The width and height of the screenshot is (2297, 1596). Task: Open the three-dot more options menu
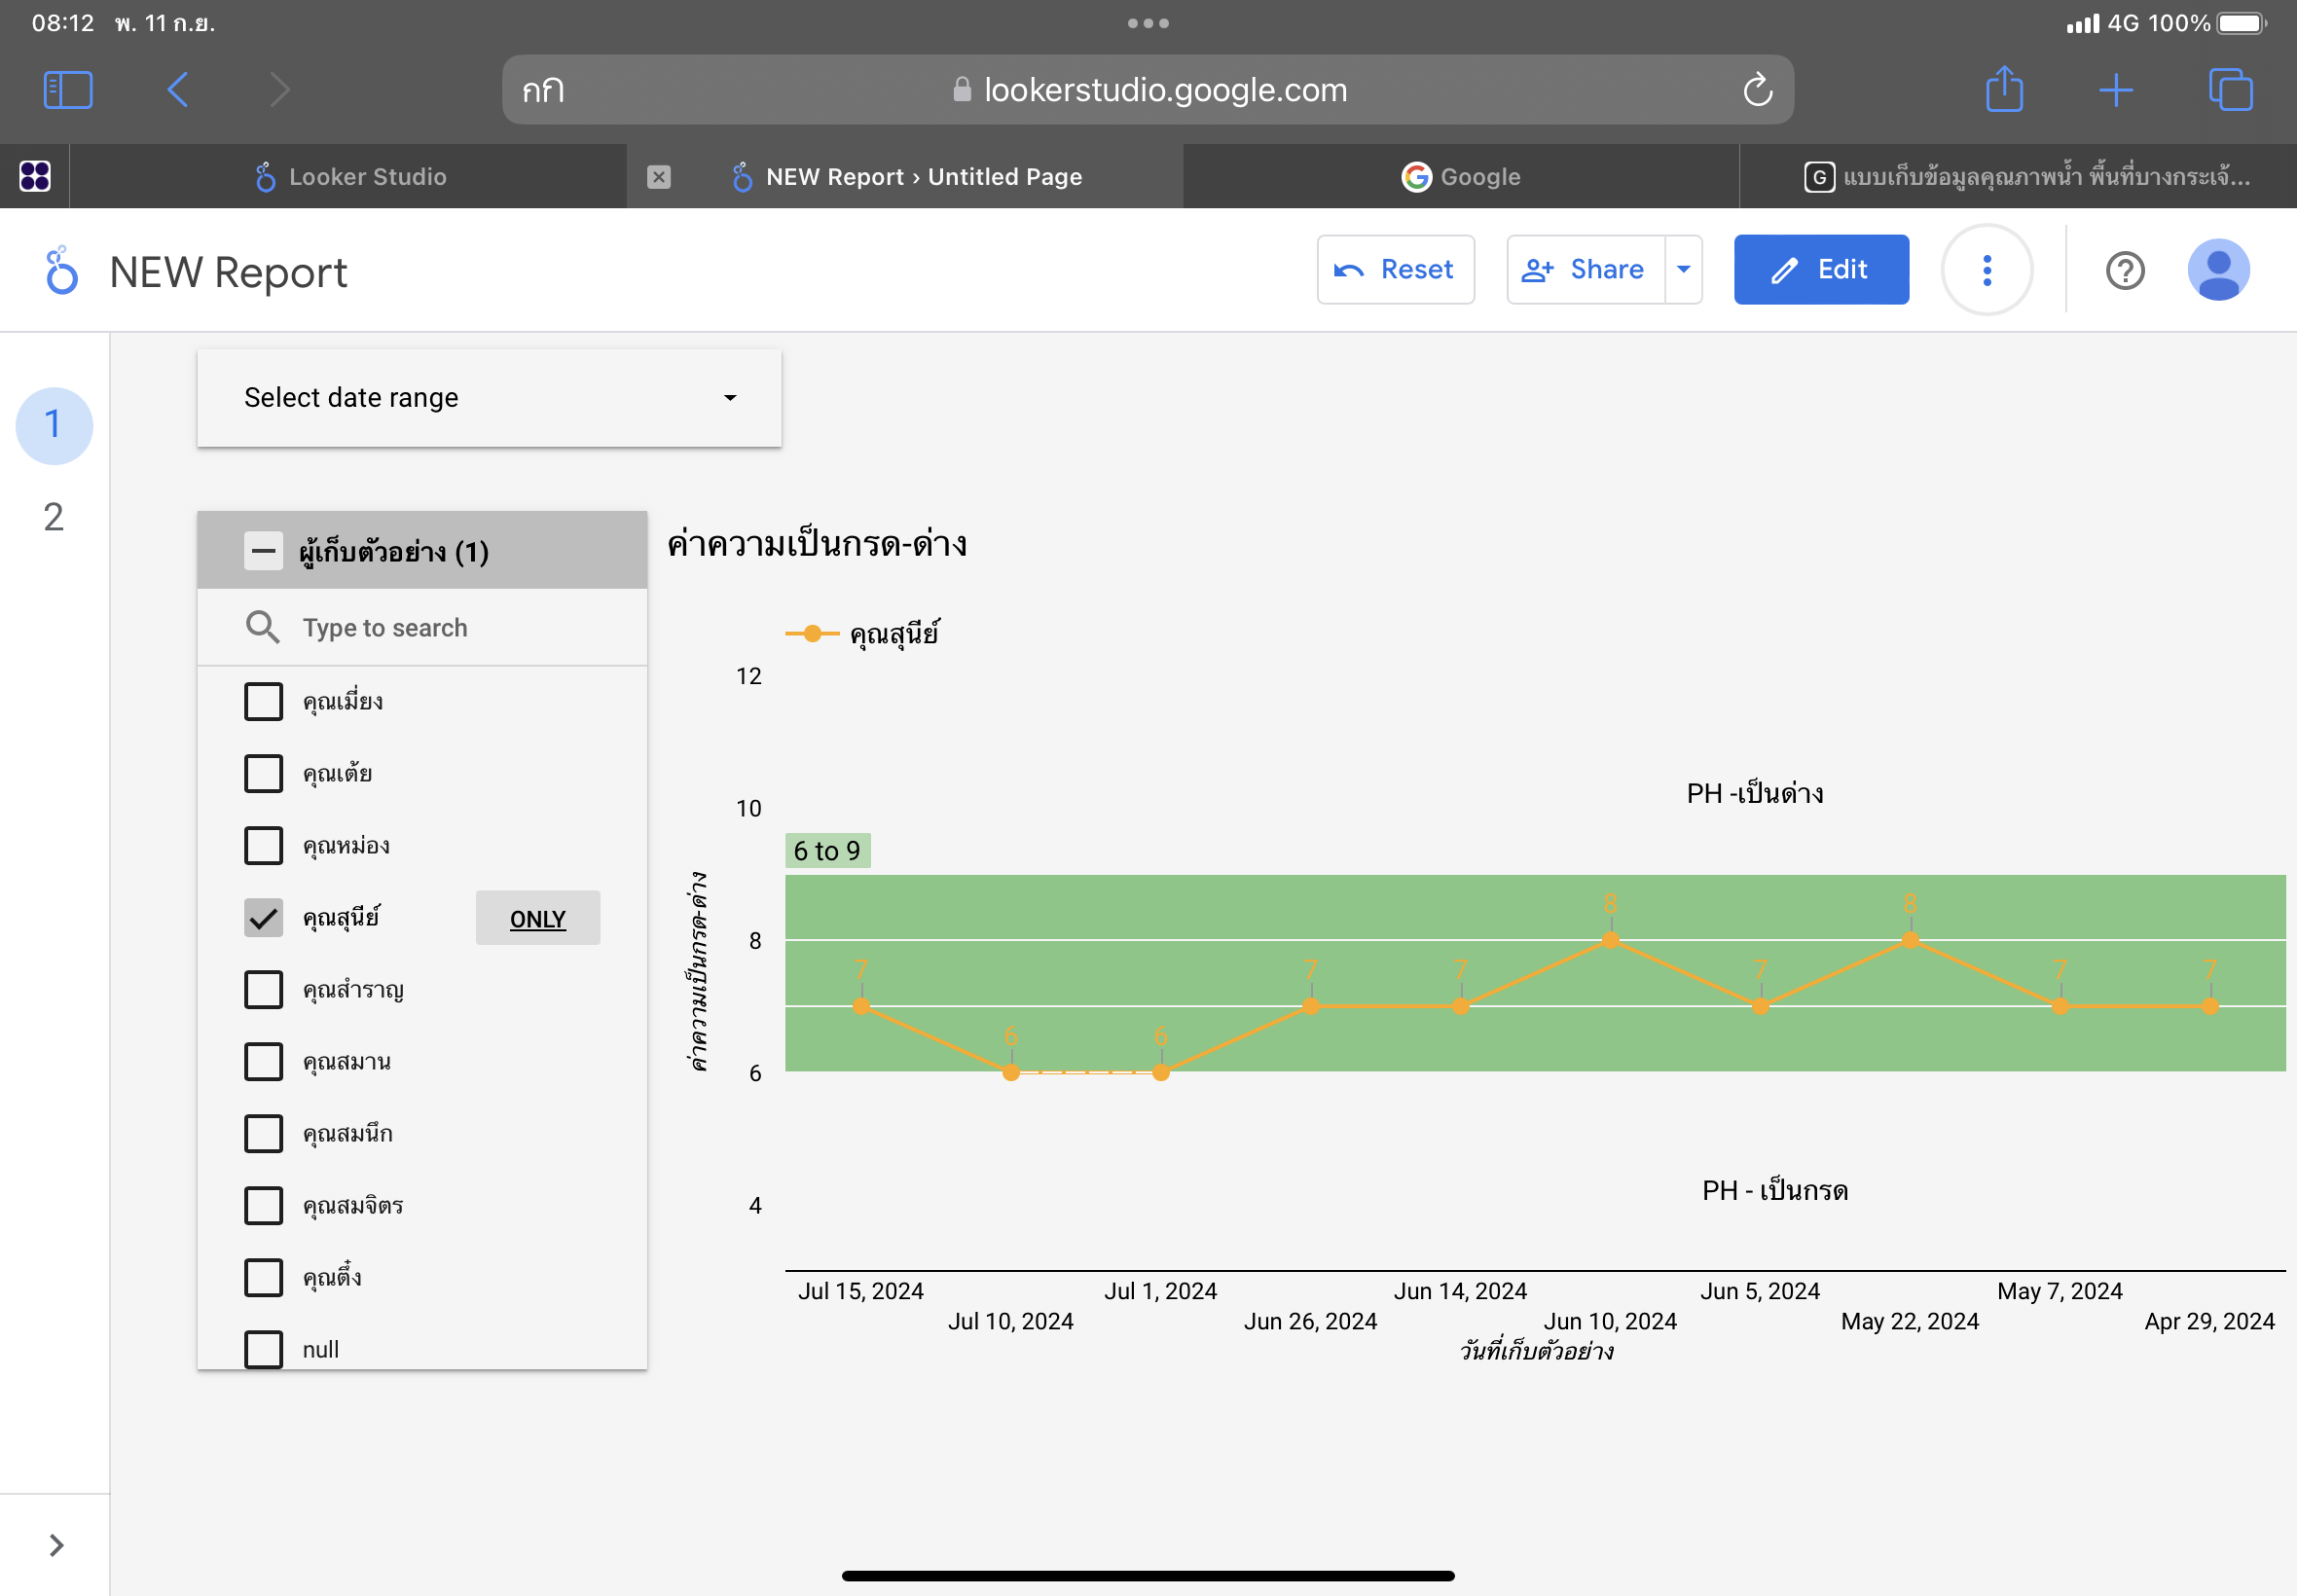(1986, 270)
